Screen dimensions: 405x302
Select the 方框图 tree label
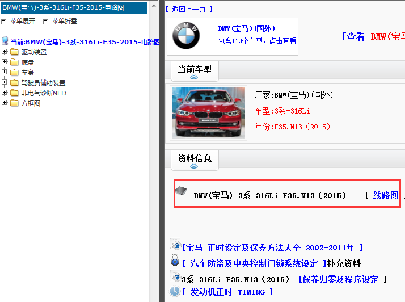[x=31, y=103]
